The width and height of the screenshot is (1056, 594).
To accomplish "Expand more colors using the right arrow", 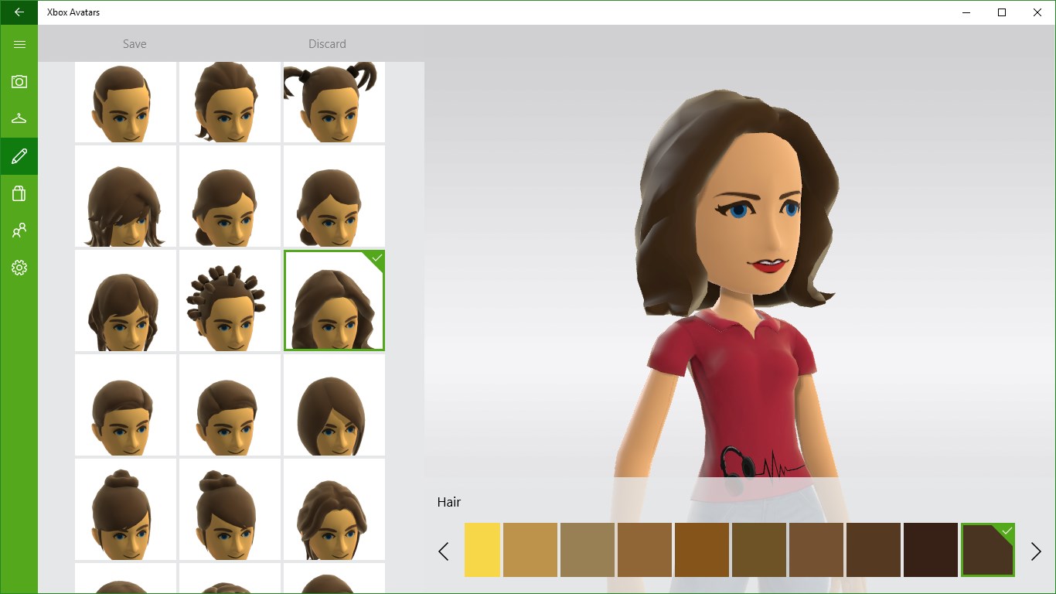I will [x=1035, y=551].
